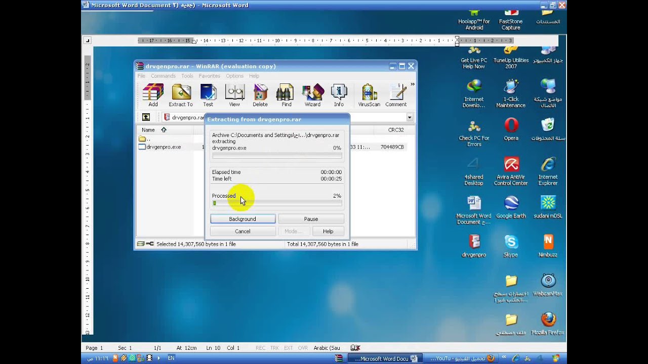Open the File menu in WinRAR
Screen dimensions: 648x364
141,76
